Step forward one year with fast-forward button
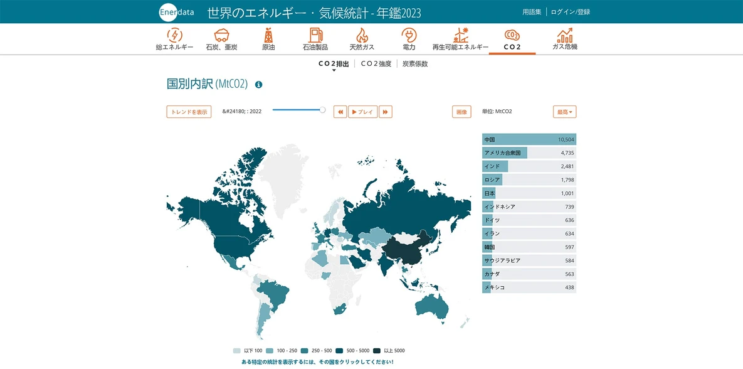The height and width of the screenshot is (369, 743). 386,112
